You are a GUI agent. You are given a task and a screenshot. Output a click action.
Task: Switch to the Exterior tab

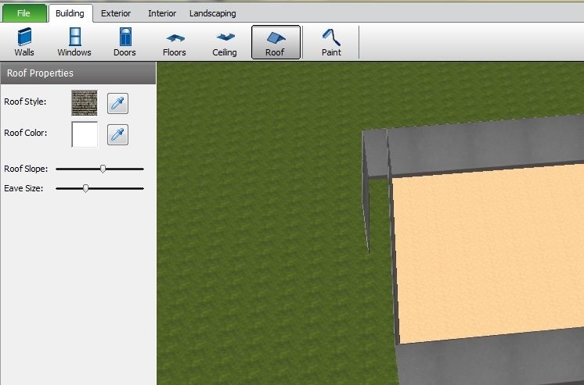pyautogui.click(x=116, y=13)
